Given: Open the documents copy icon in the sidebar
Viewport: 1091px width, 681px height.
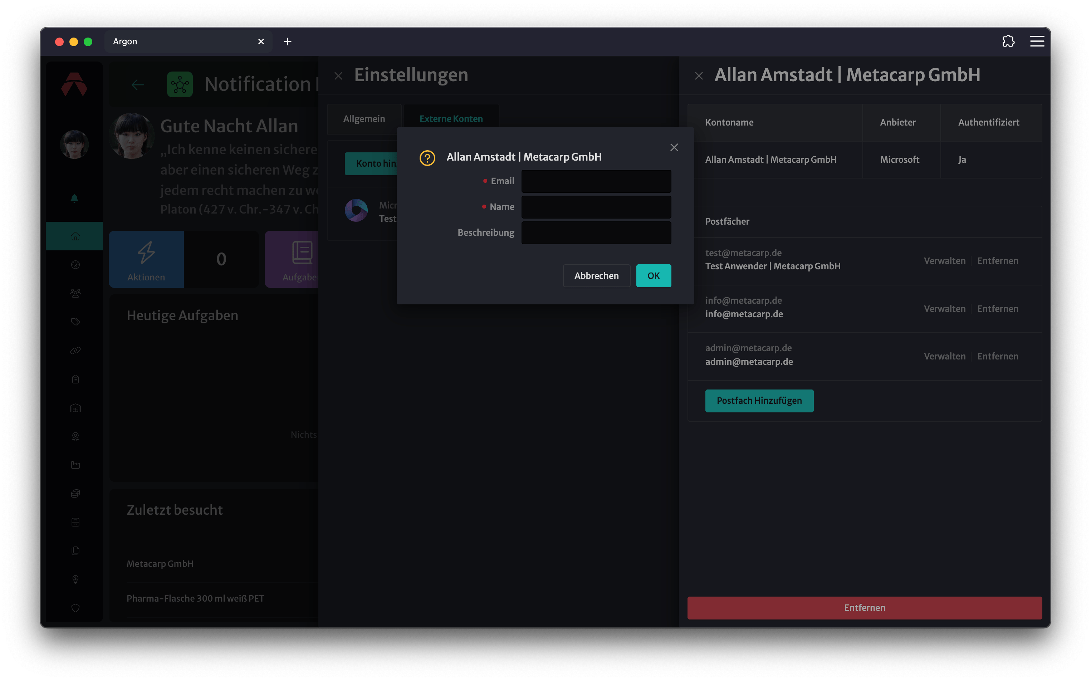Looking at the screenshot, I should coord(75,551).
